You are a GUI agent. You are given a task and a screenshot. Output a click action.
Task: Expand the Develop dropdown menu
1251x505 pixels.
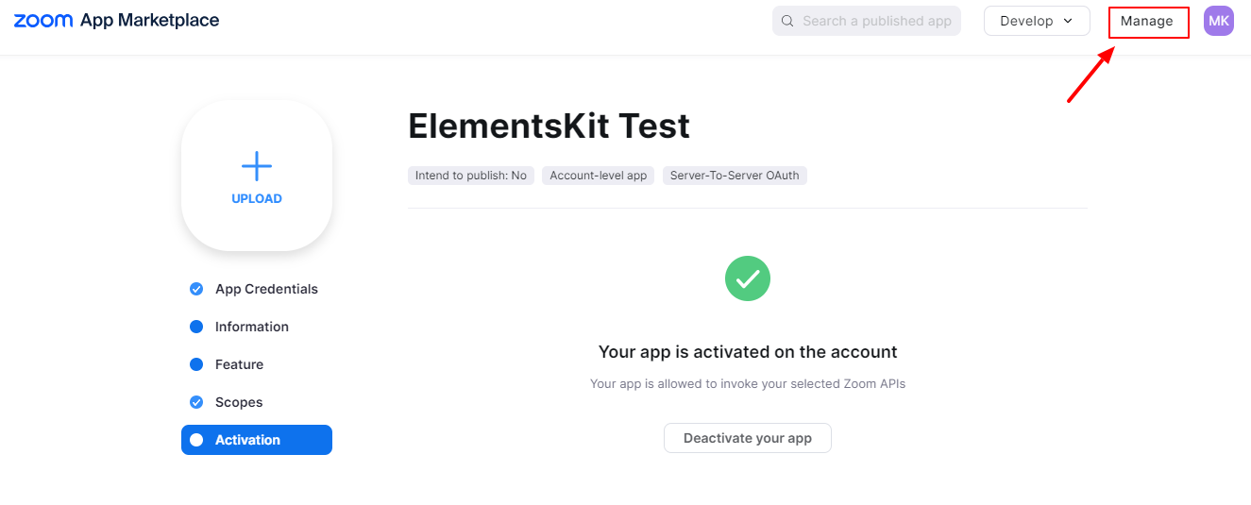click(x=1036, y=21)
